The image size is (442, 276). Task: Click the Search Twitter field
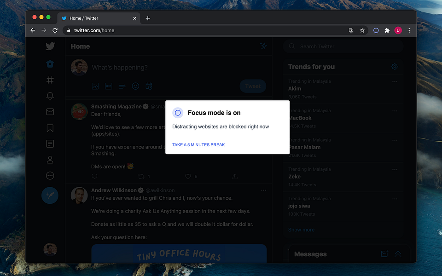[x=343, y=46]
